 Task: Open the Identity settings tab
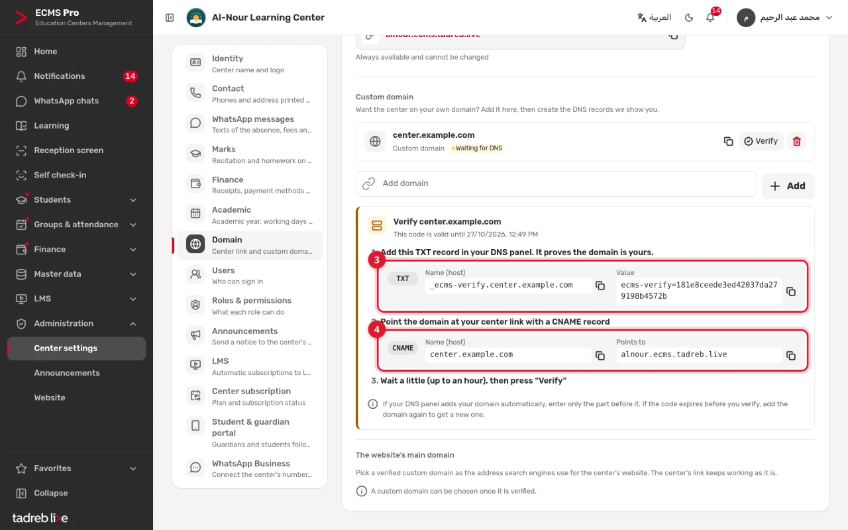[249, 64]
